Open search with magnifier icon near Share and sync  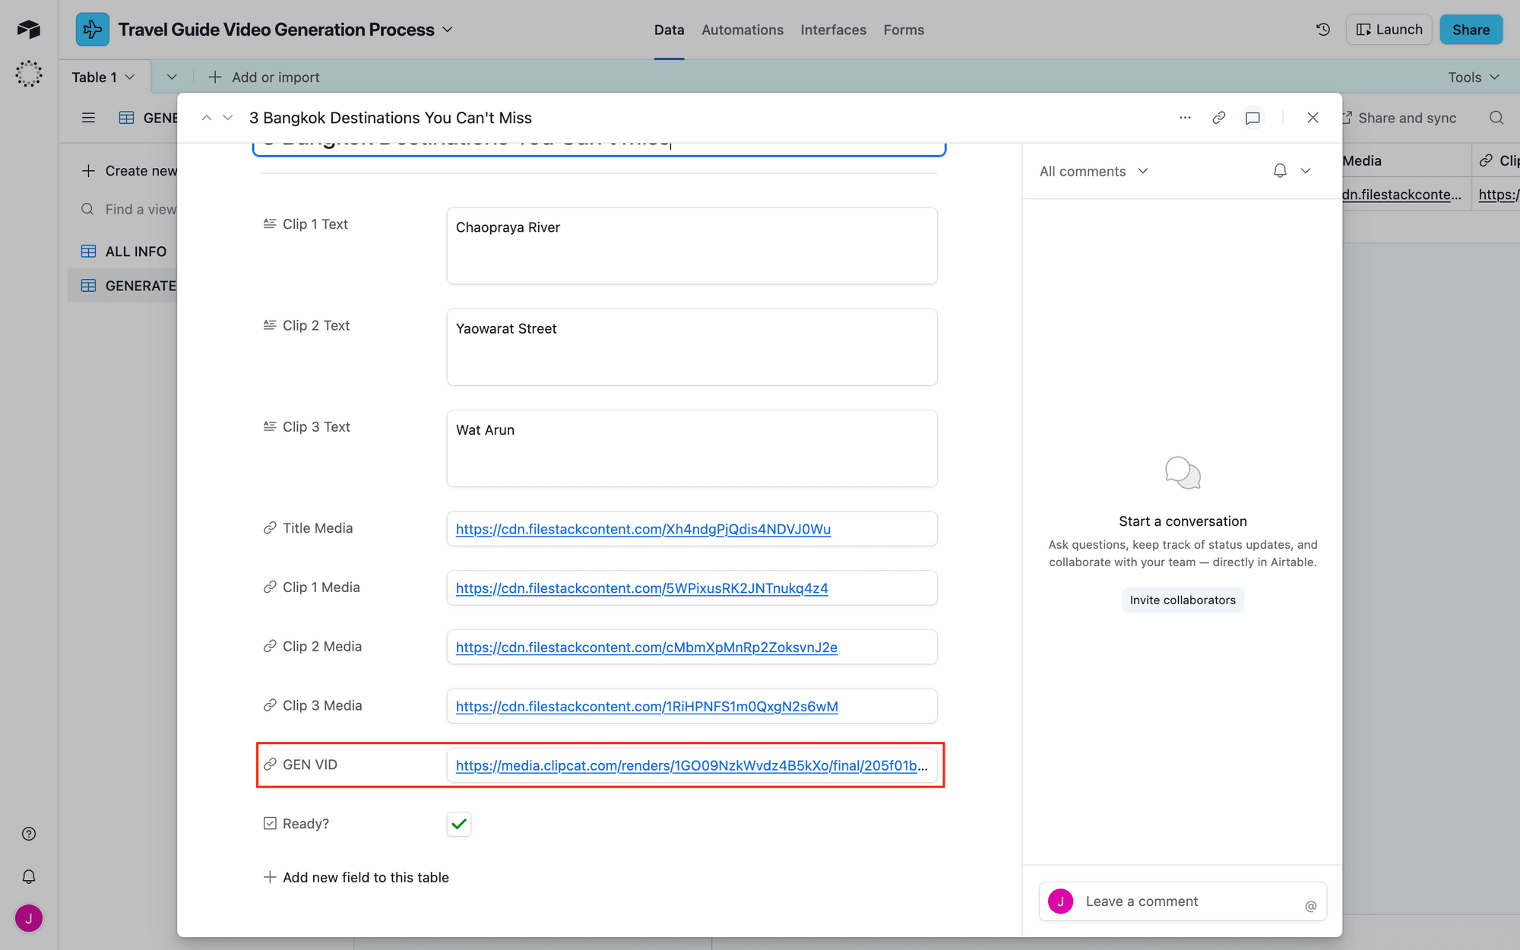1496,118
